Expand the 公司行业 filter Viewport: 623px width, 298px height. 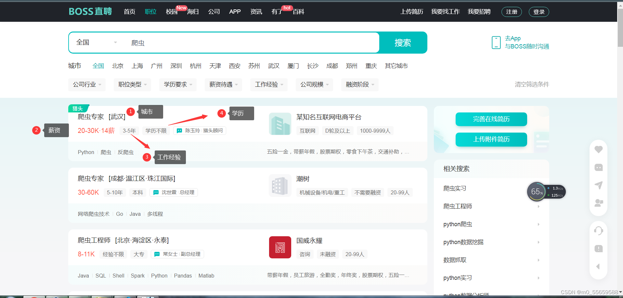click(87, 84)
